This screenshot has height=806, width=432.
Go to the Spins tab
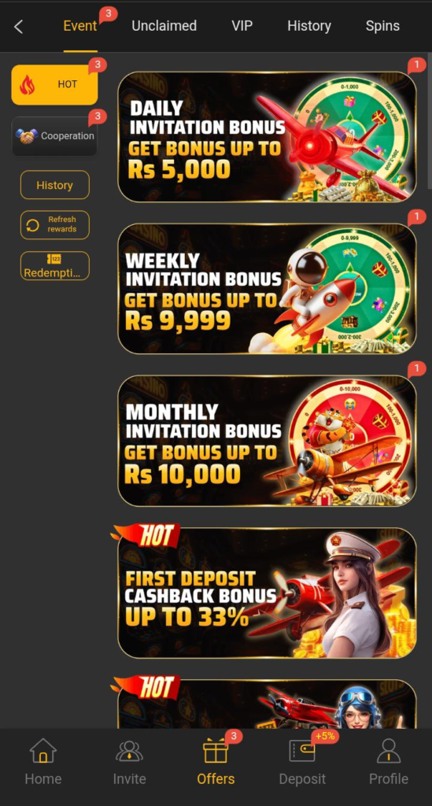[x=382, y=26]
